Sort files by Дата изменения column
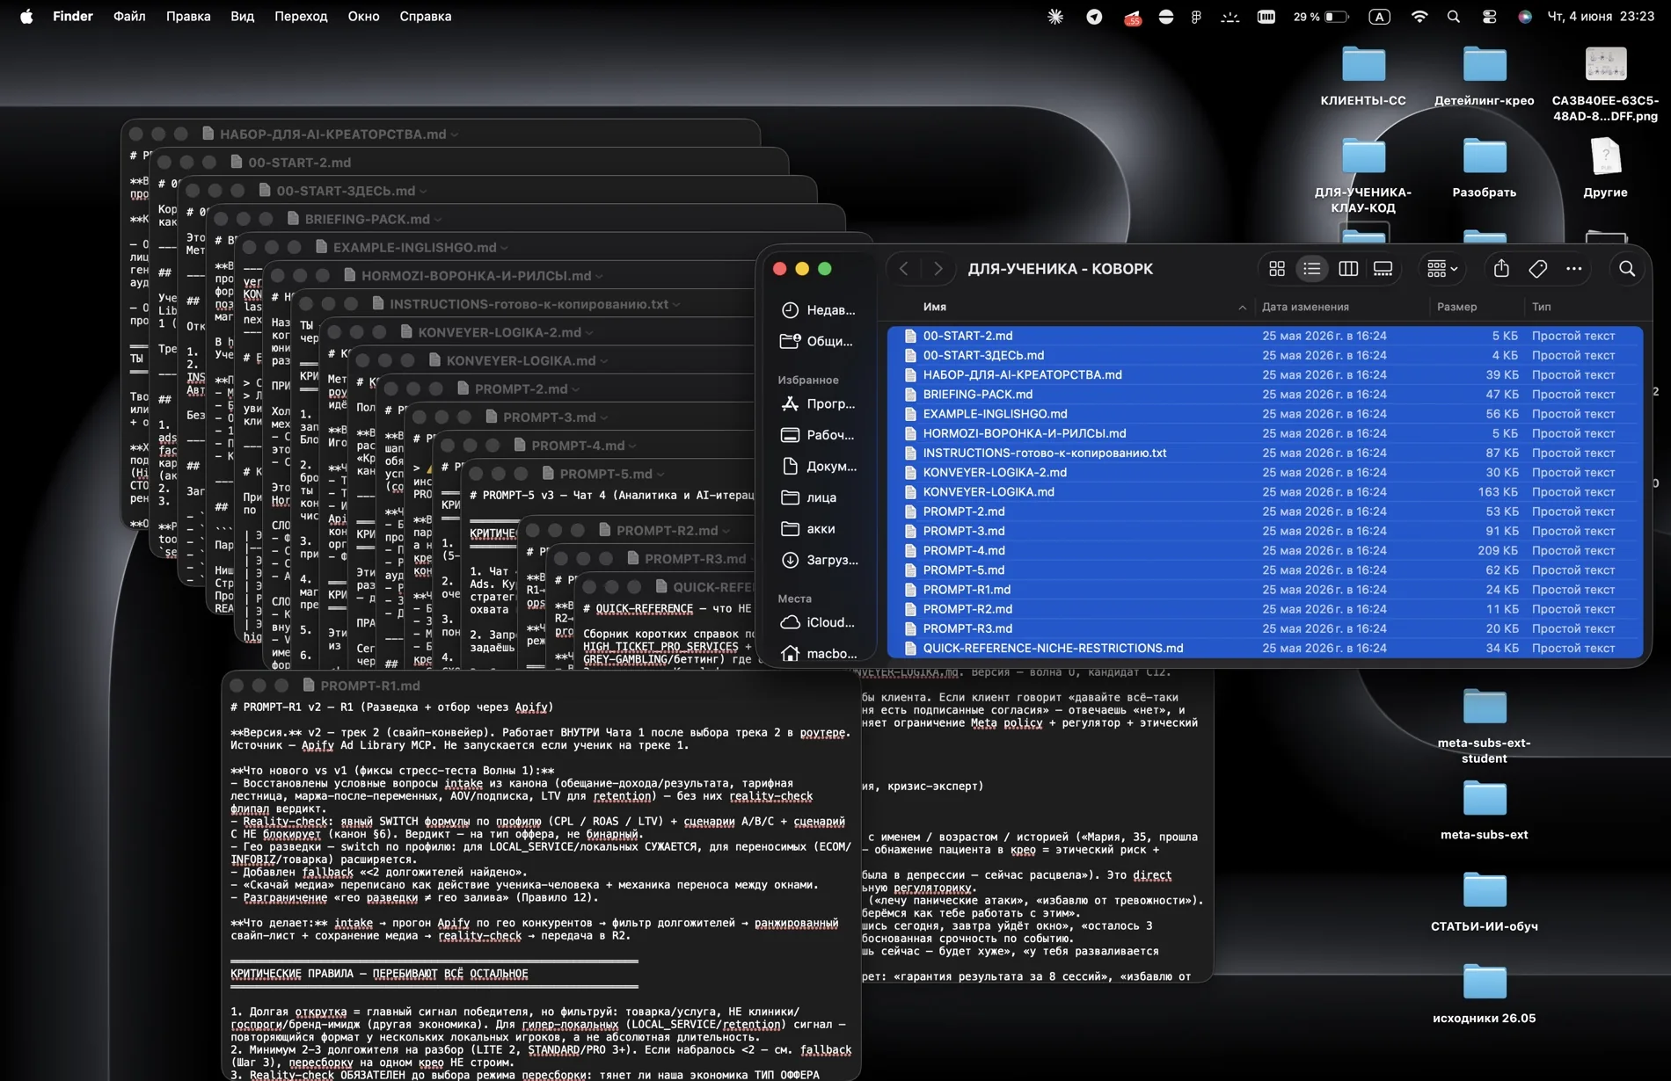Image resolution: width=1671 pixels, height=1081 pixels. [x=1305, y=307]
